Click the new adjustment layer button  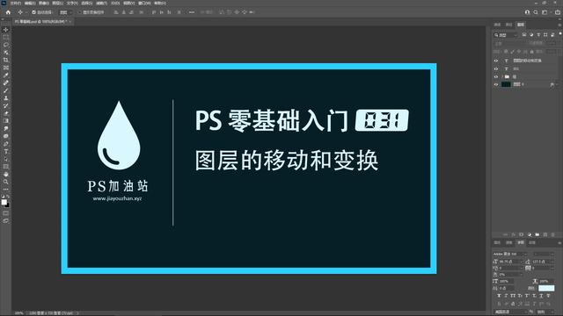[x=530, y=234]
